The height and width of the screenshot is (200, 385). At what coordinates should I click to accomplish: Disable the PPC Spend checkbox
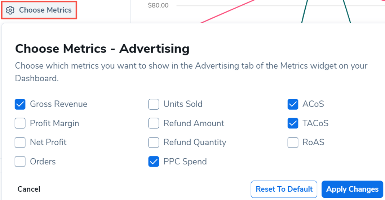click(154, 162)
